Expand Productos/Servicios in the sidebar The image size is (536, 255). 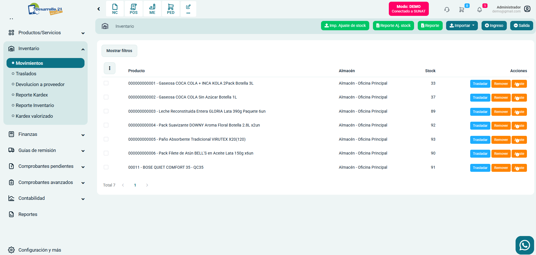47,33
